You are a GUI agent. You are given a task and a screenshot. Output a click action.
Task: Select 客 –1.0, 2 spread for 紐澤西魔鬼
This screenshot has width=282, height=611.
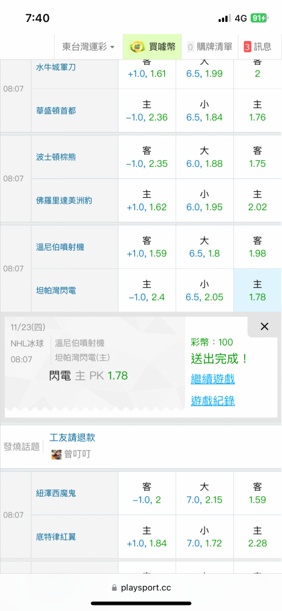[147, 493]
